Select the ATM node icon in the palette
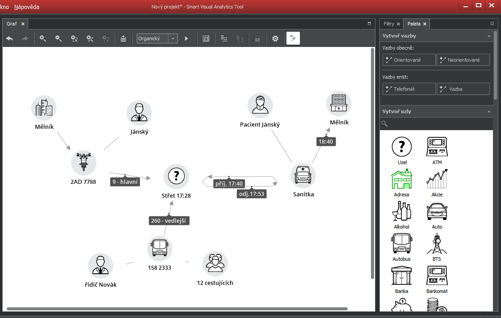501x318 pixels. 437,147
